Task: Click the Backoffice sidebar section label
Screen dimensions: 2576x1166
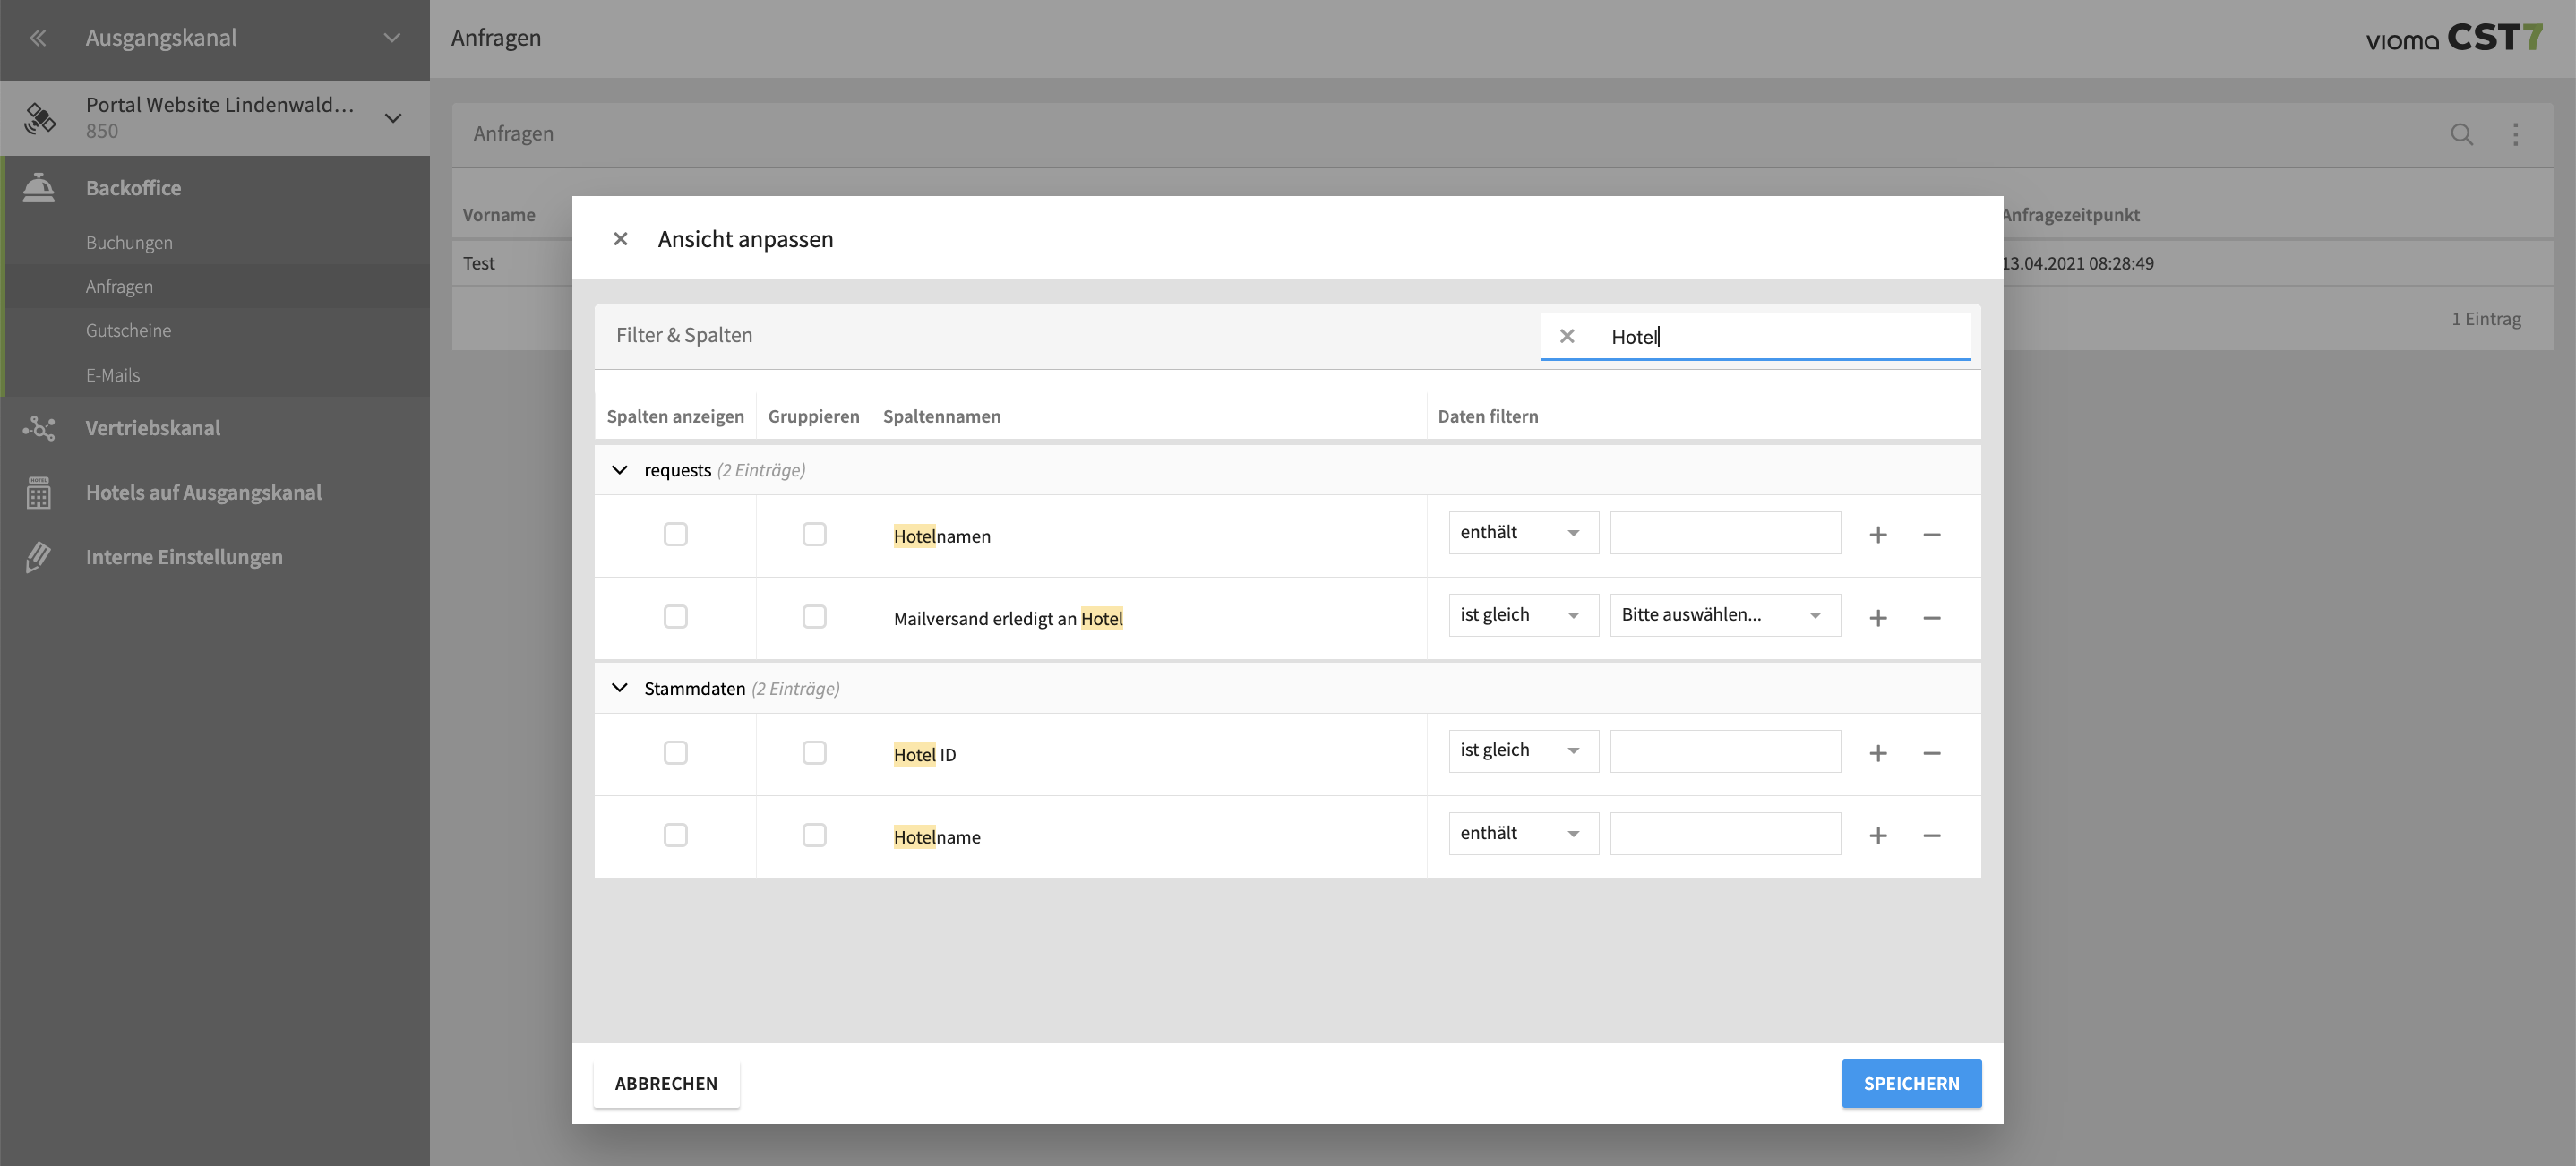Action: pos(133,188)
